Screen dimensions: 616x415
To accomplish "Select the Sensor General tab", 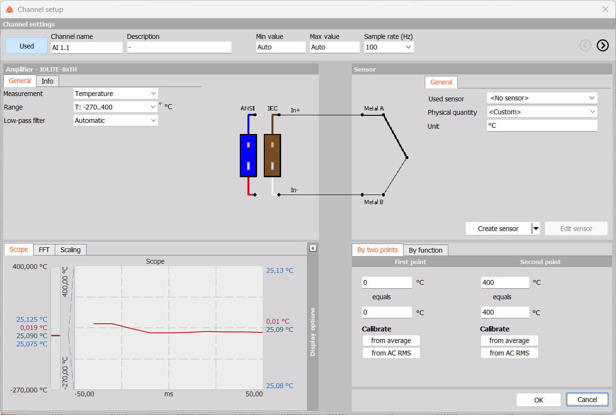I will click(x=442, y=82).
